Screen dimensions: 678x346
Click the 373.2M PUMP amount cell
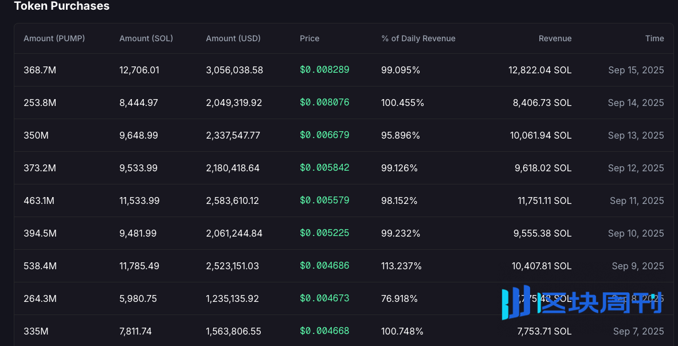(x=40, y=168)
